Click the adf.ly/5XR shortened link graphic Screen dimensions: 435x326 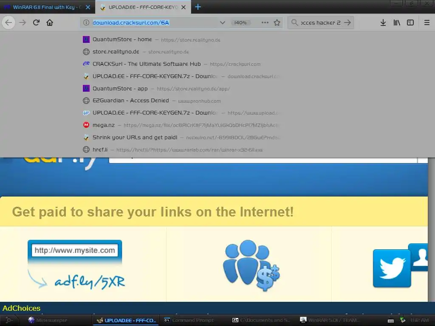click(x=90, y=282)
